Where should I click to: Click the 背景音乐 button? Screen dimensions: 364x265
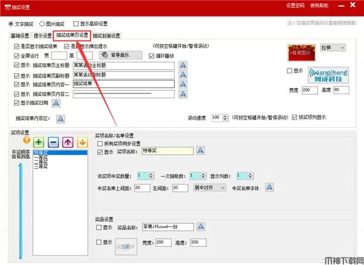[121, 55]
